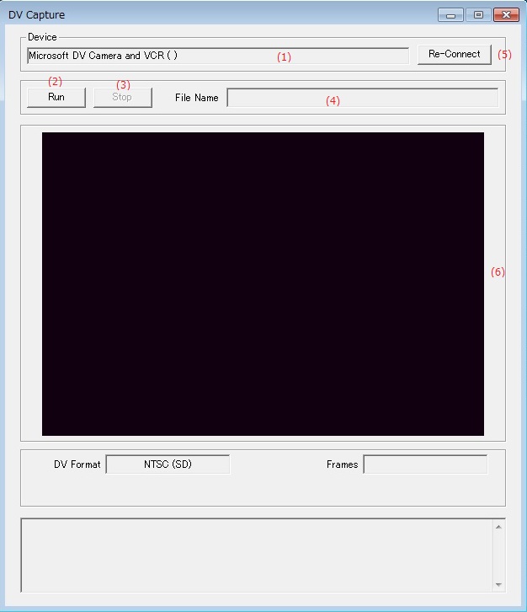Viewport: 527px width, 612px height.
Task: Select the Device name field
Action: click(x=218, y=56)
